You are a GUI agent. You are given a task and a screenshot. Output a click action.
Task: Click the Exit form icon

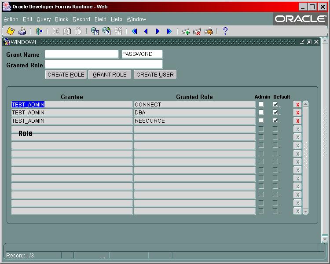click(39, 31)
